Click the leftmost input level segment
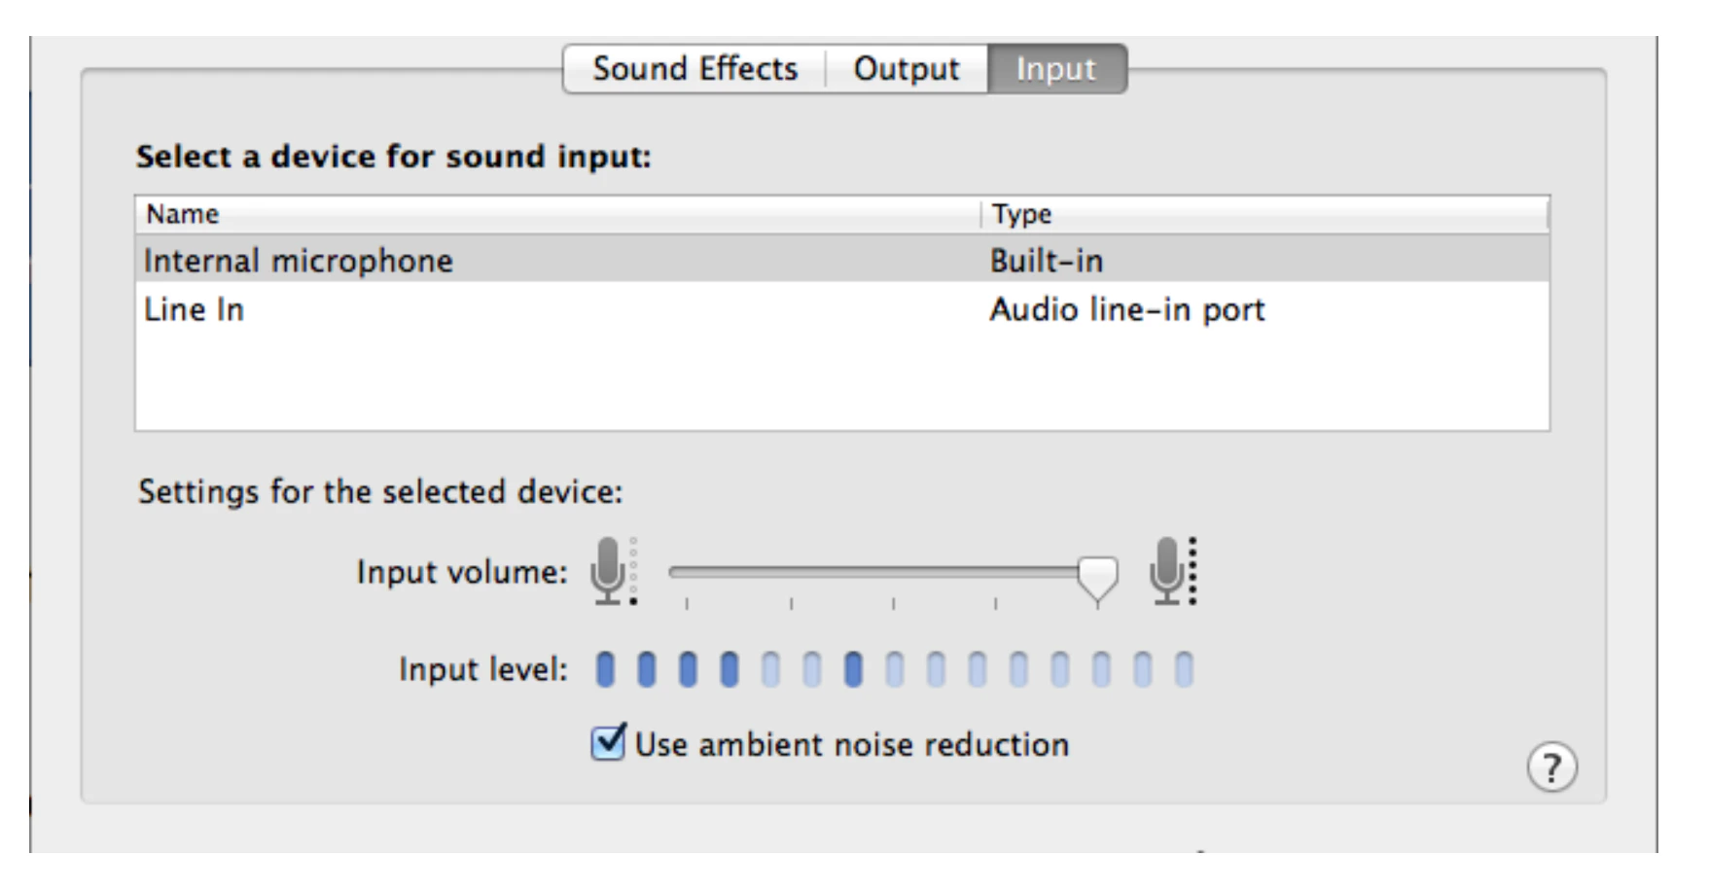 pyautogui.click(x=607, y=668)
